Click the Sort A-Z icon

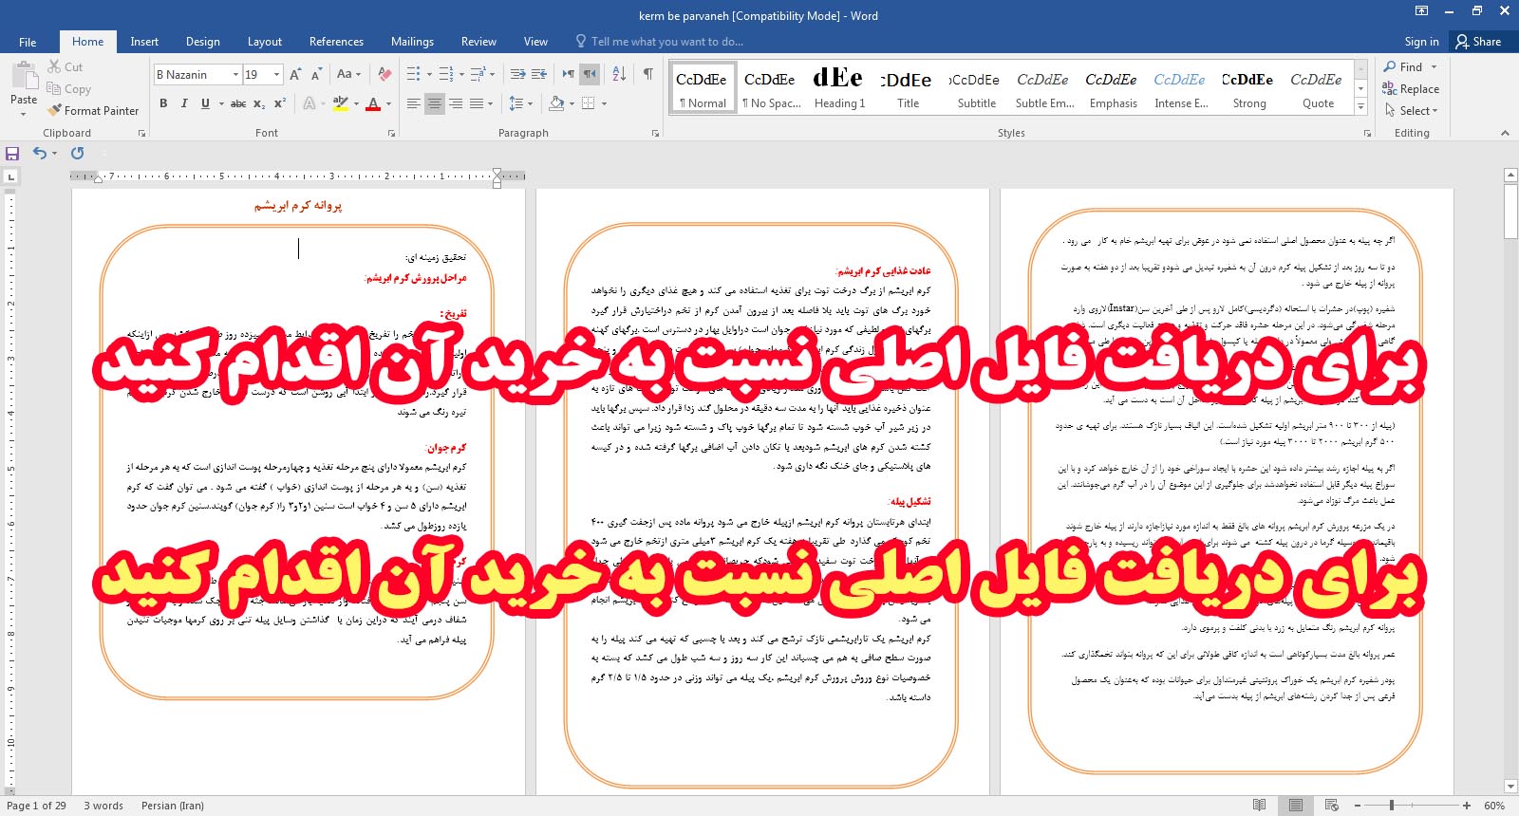(x=619, y=74)
